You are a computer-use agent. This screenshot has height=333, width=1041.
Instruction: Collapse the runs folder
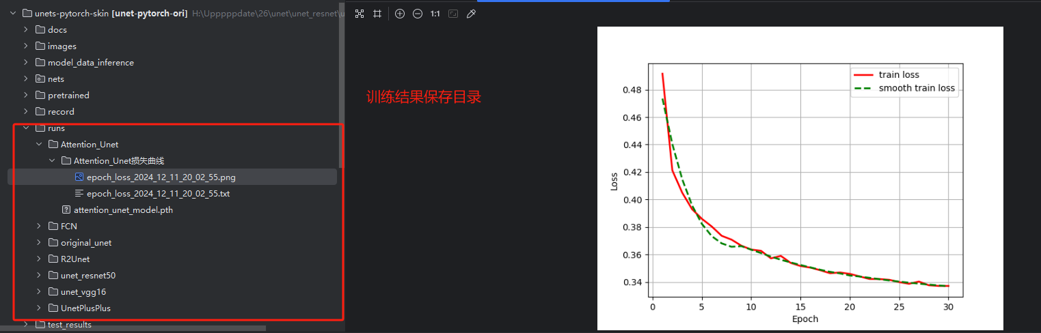(26, 128)
